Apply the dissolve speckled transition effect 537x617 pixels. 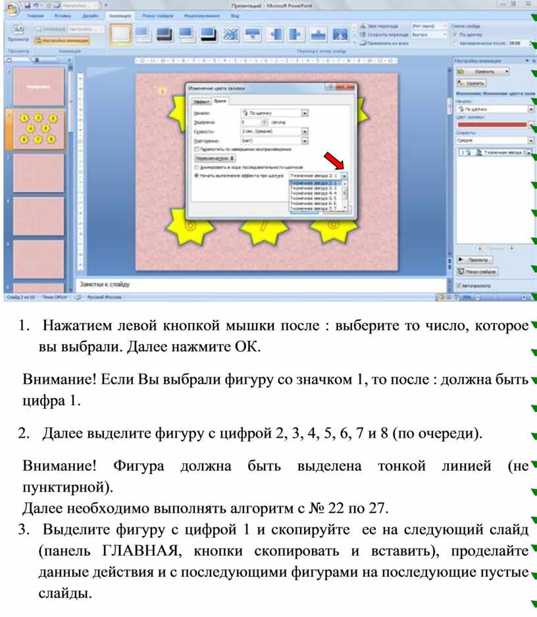click(231, 35)
